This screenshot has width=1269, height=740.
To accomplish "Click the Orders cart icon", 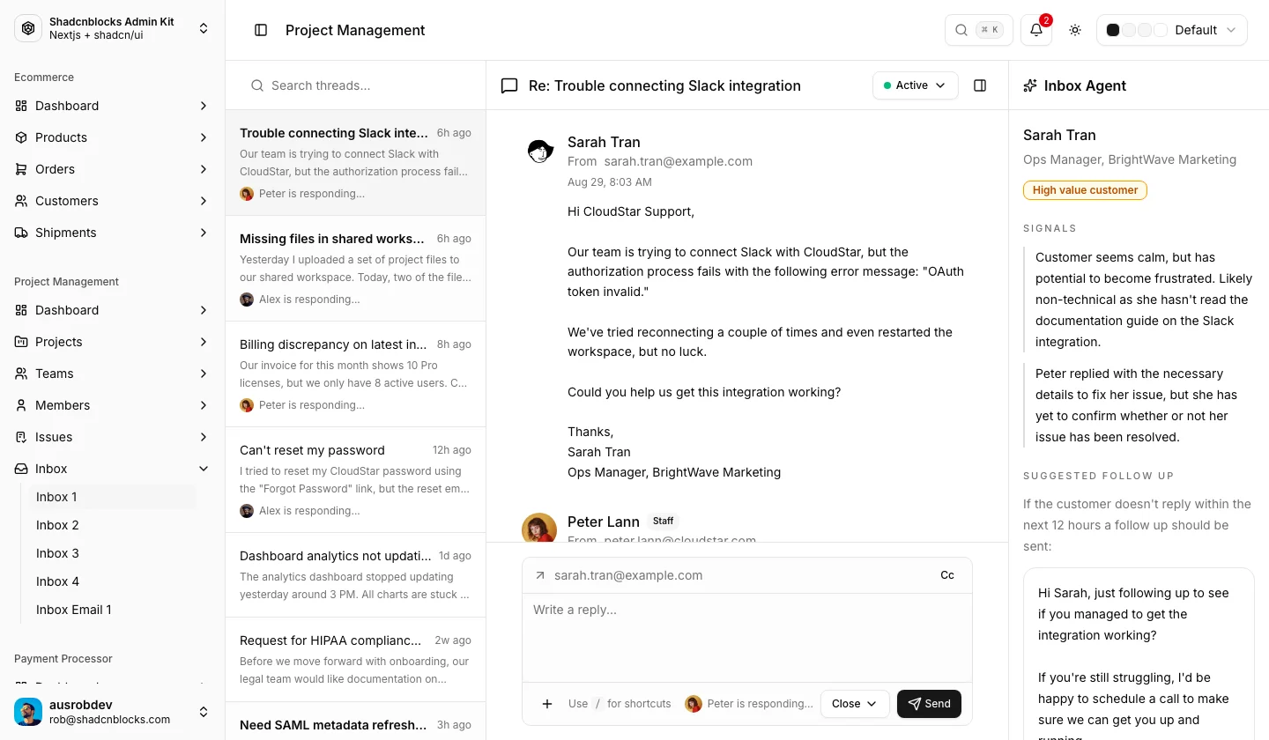I will [21, 169].
